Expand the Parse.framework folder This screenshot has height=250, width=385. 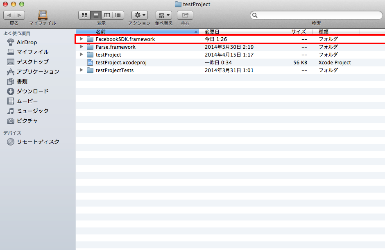(81, 47)
